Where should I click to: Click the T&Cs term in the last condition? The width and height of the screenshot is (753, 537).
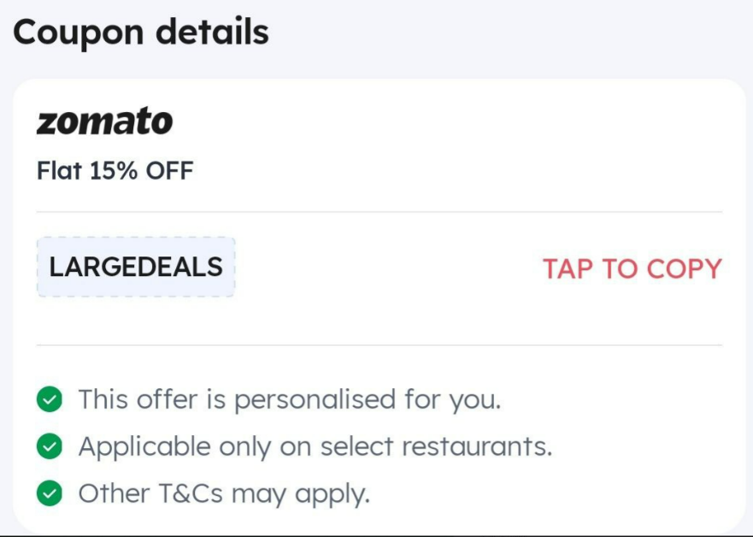(x=190, y=493)
